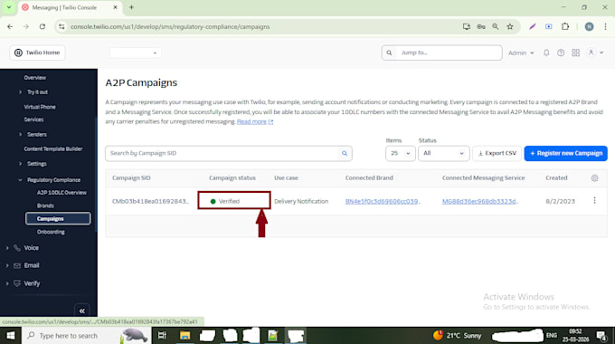
Task: Bookmark this page with star icon
Action: (510, 26)
